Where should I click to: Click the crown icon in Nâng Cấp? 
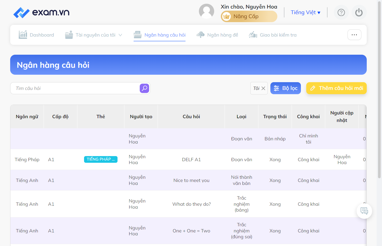[226, 17]
